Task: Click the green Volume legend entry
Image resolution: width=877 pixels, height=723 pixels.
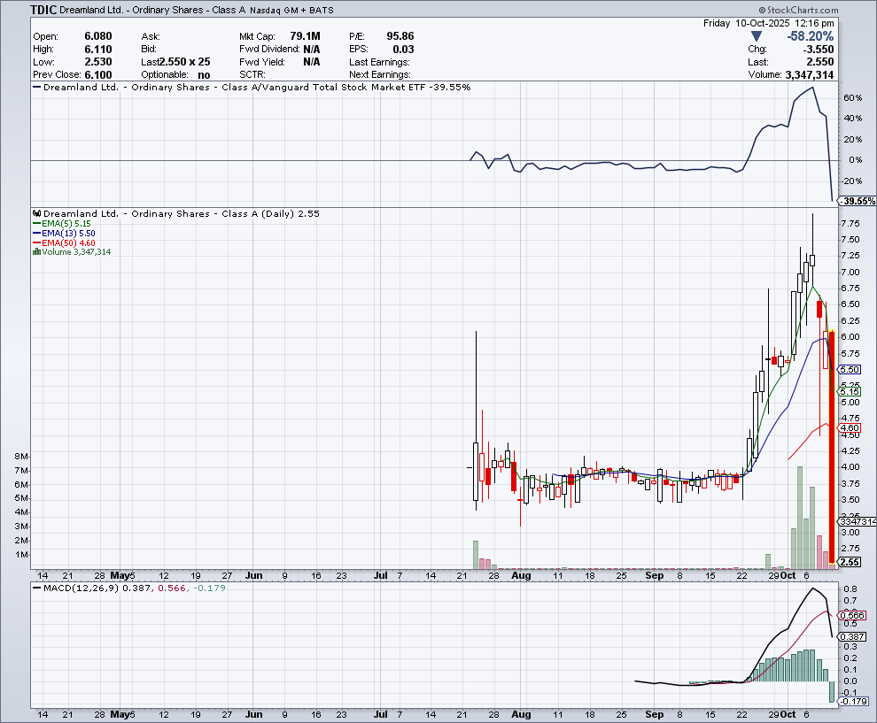Action: [72, 252]
